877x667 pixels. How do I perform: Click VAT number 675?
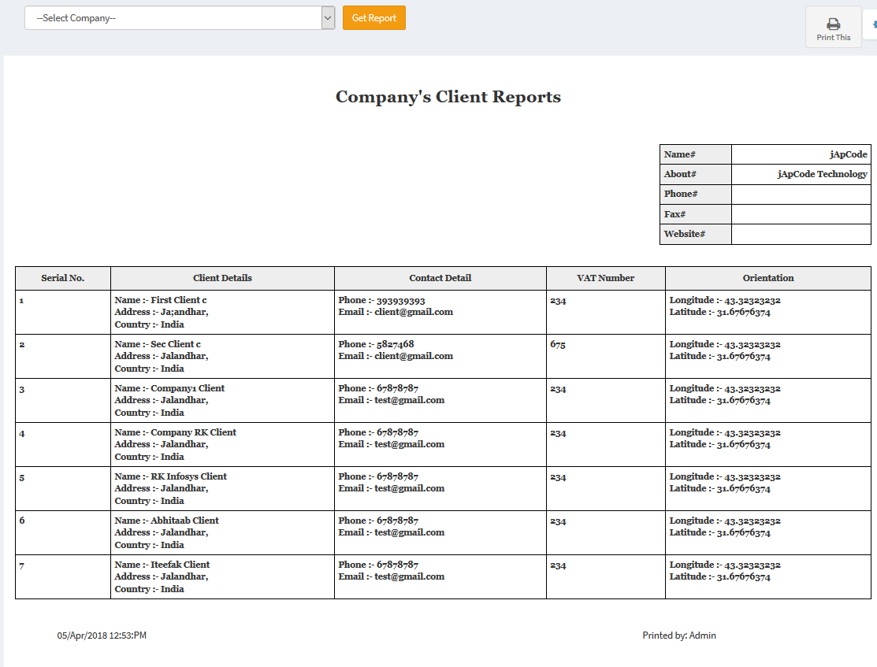click(x=558, y=344)
